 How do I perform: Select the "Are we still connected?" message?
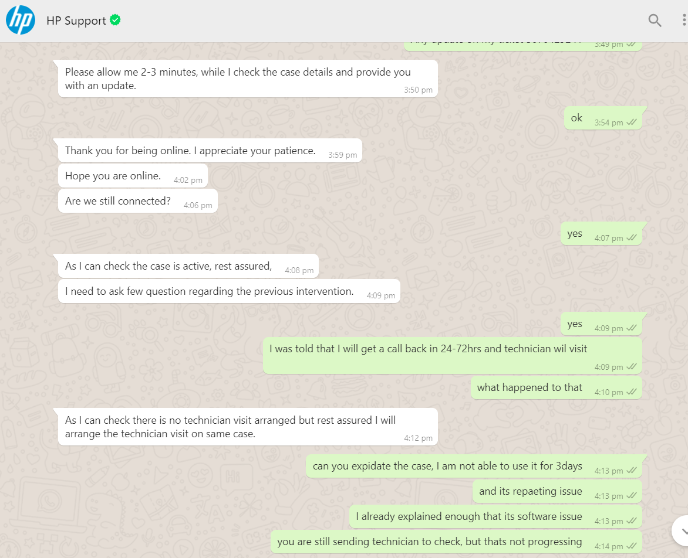coord(118,201)
